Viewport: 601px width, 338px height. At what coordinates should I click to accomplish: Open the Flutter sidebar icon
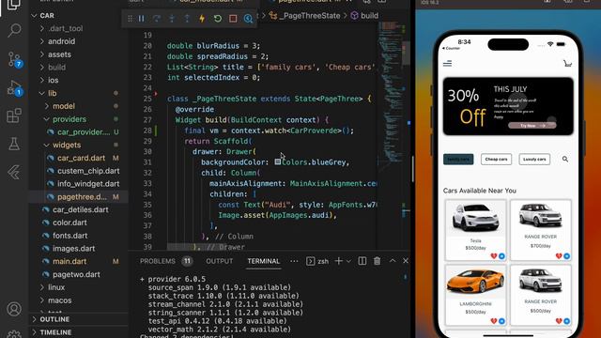(x=14, y=173)
